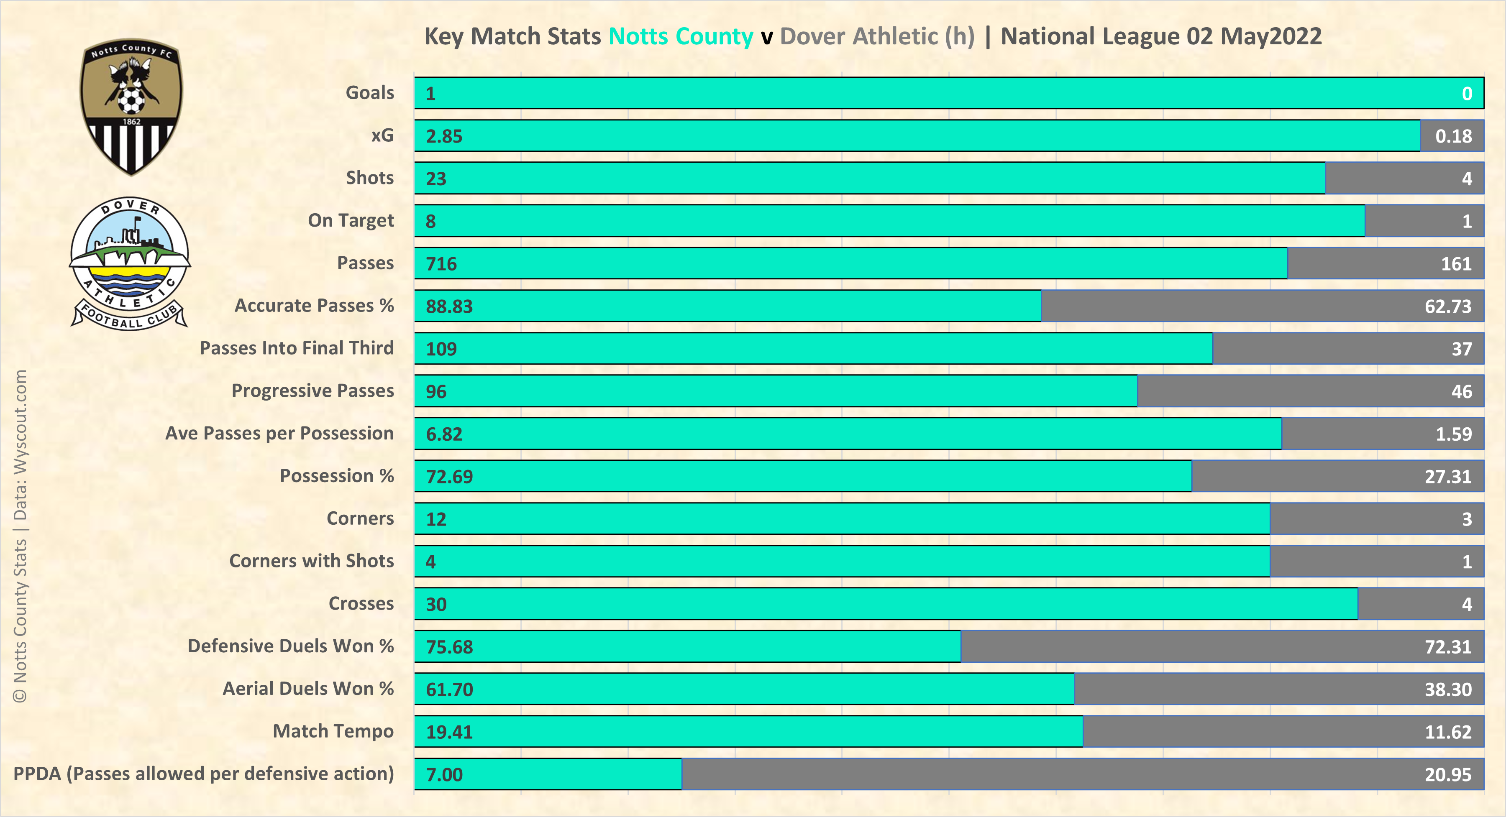Screen dimensions: 1506x817
Task: Click the Accurate Passes % label
Action: (x=314, y=306)
